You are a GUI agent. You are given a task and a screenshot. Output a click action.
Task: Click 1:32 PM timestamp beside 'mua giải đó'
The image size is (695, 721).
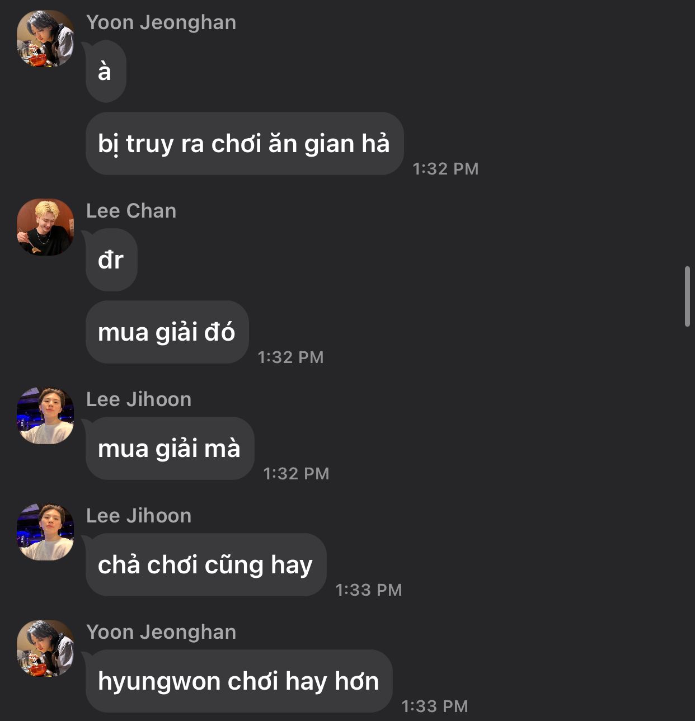290,357
